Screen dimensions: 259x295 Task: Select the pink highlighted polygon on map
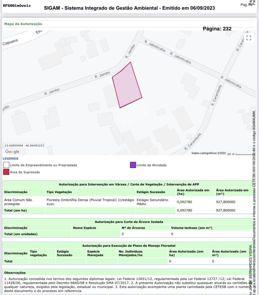pyautogui.click(x=127, y=86)
